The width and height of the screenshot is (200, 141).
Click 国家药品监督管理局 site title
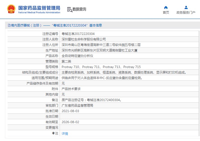click(39, 8)
